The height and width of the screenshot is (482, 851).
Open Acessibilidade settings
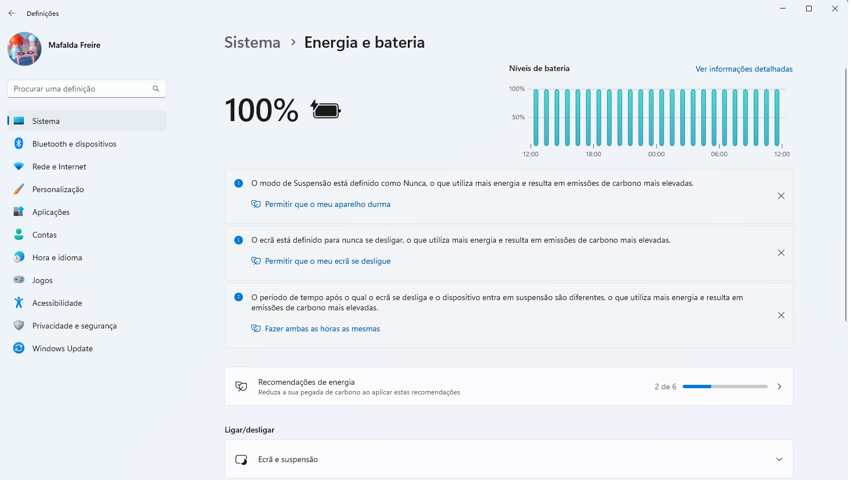[x=57, y=303]
